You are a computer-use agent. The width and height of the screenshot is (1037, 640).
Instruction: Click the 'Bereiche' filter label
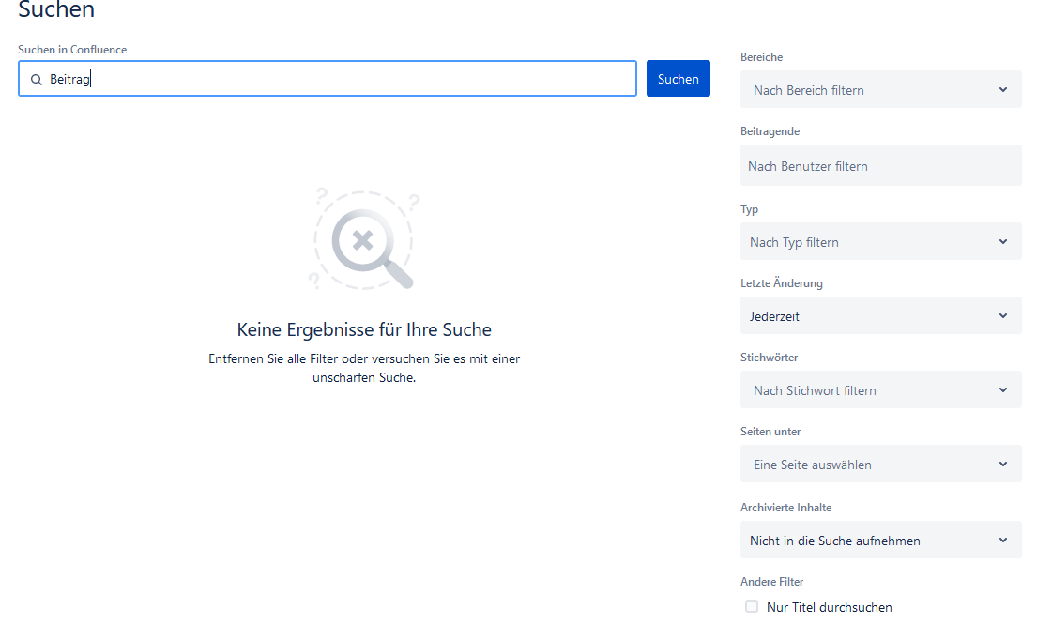(x=761, y=57)
